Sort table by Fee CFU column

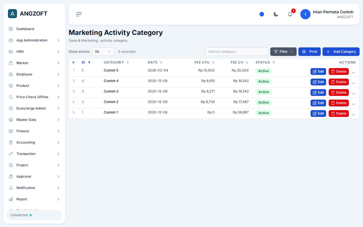click(x=204, y=62)
